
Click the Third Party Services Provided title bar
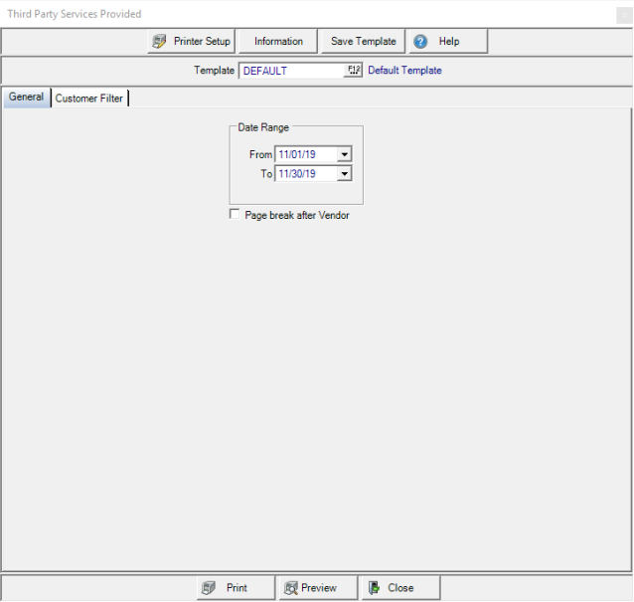click(x=298, y=14)
